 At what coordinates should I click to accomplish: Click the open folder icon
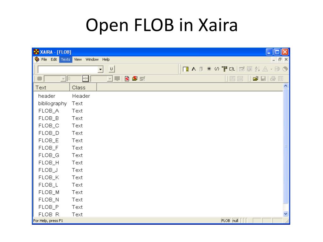(255, 78)
